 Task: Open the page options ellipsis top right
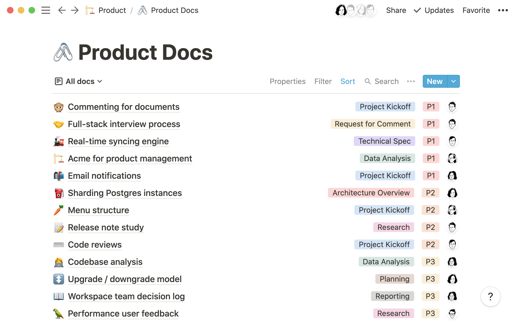click(503, 10)
